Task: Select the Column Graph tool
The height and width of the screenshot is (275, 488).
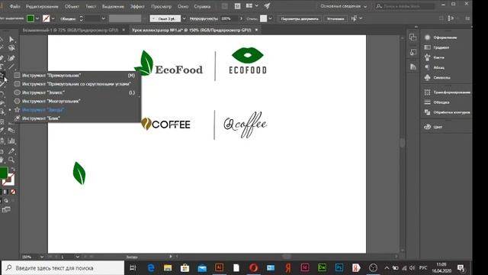Action: pos(11,141)
